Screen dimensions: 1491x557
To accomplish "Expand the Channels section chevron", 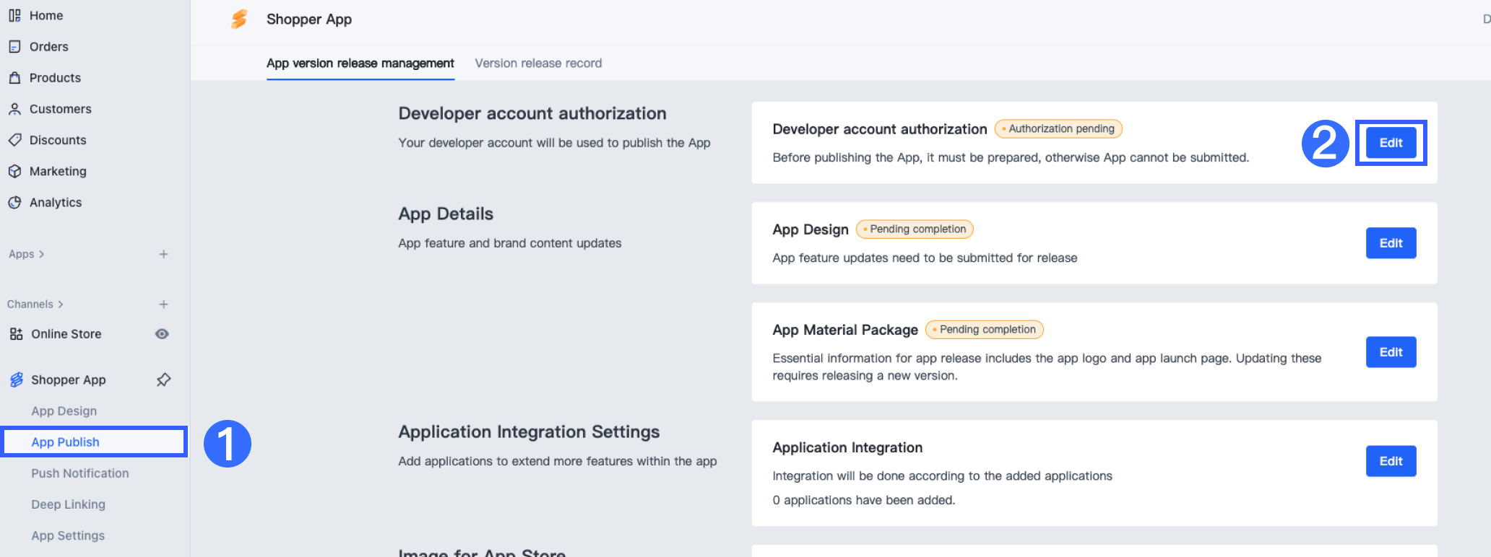I will [x=61, y=304].
